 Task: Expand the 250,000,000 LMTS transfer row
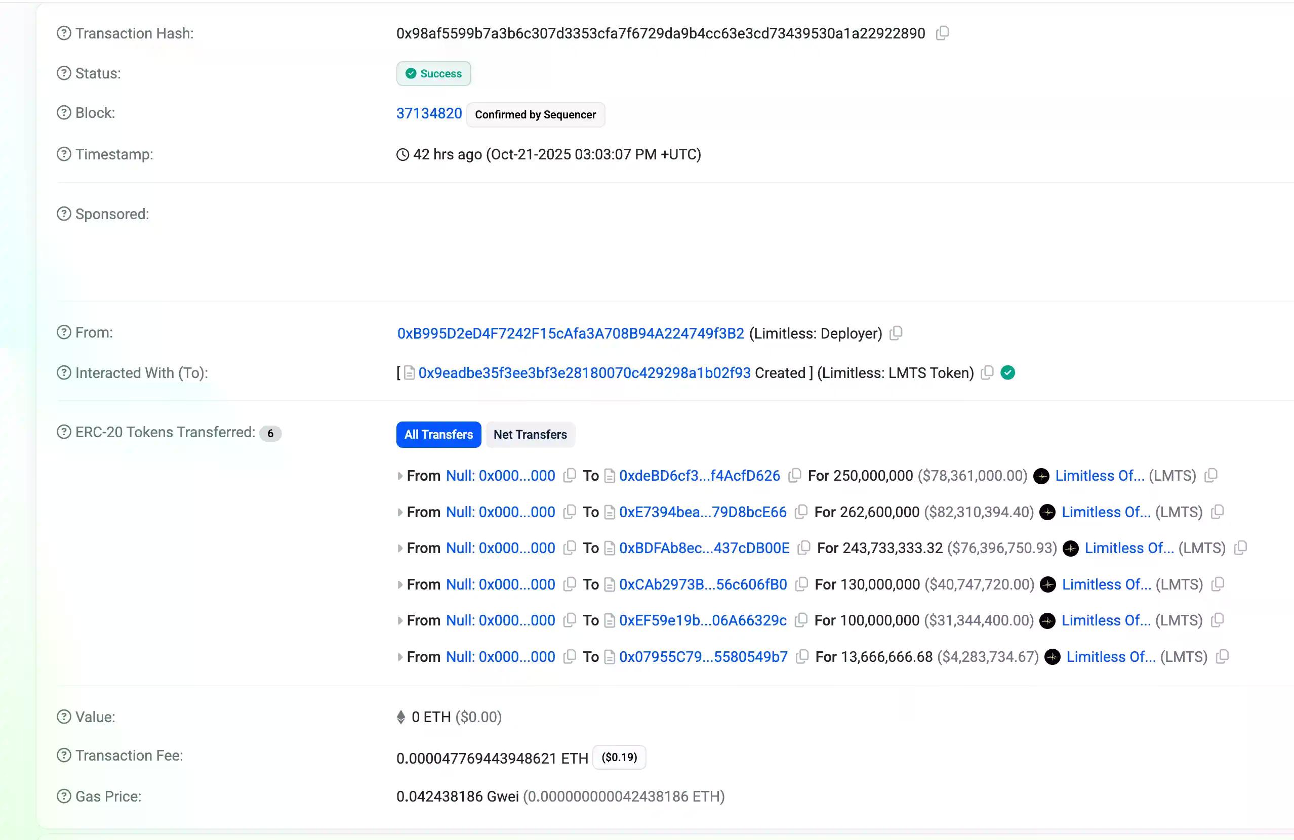point(400,476)
